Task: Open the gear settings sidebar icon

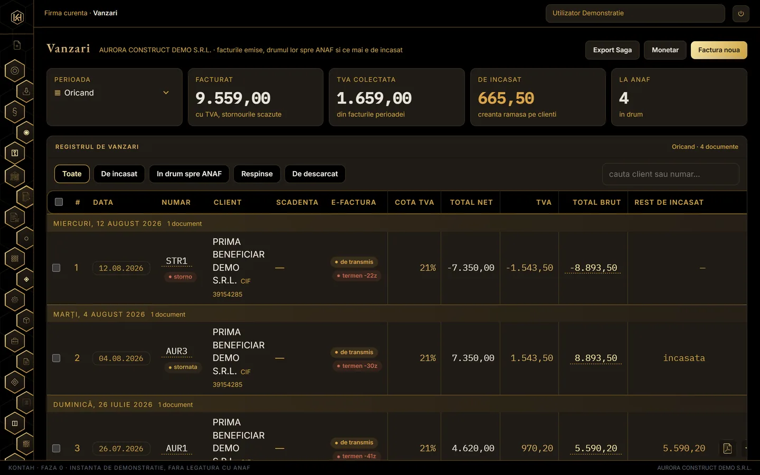Action: (x=15, y=300)
